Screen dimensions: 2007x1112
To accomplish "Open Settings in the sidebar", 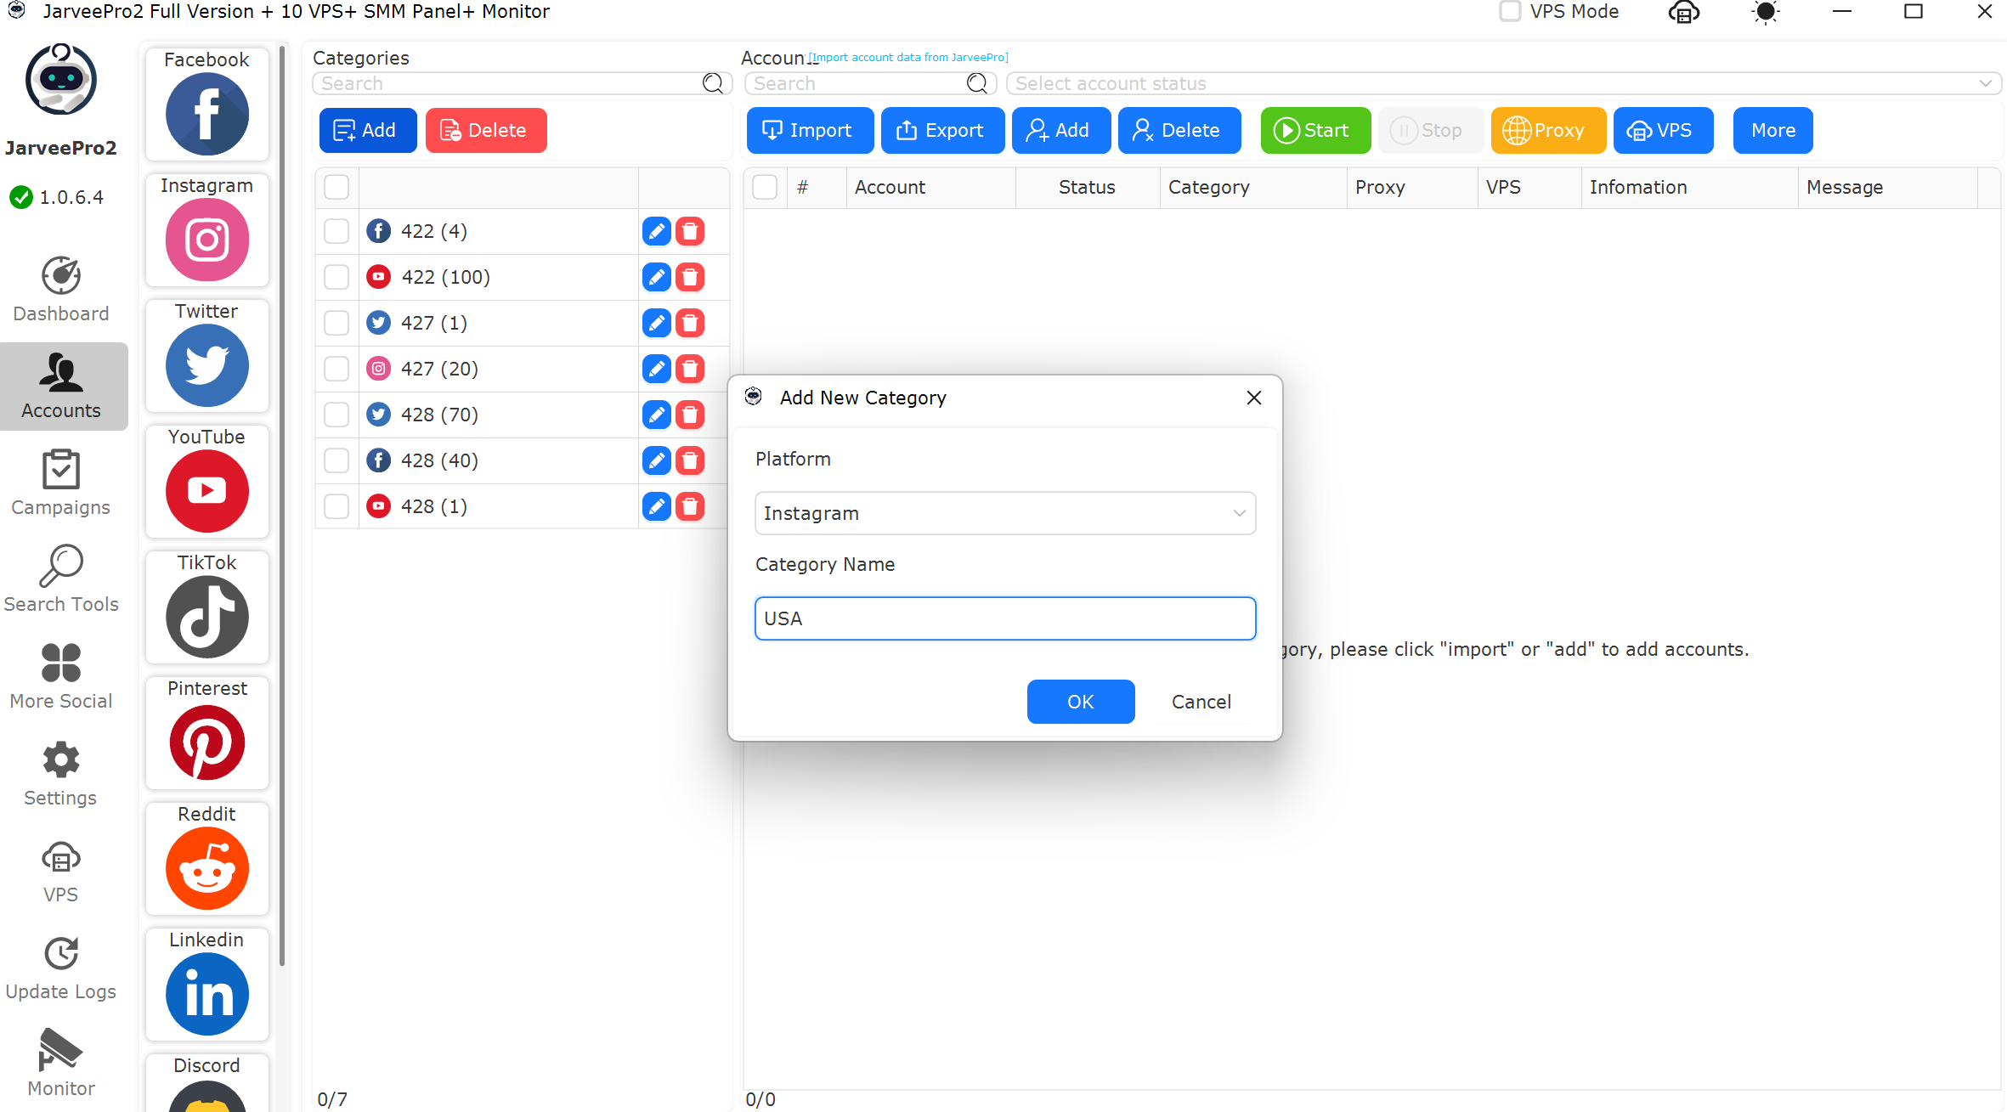I will point(61,774).
